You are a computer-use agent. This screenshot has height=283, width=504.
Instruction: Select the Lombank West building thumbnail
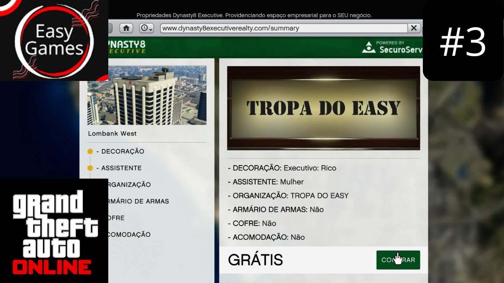click(147, 95)
